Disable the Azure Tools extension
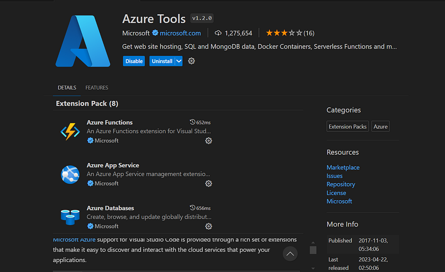This screenshot has width=445, height=272. pyautogui.click(x=134, y=61)
